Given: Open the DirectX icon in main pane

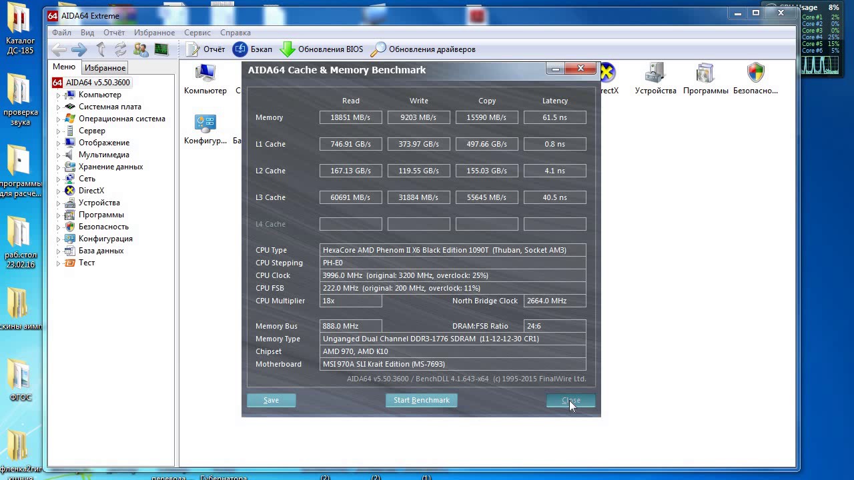Looking at the screenshot, I should coord(608,79).
